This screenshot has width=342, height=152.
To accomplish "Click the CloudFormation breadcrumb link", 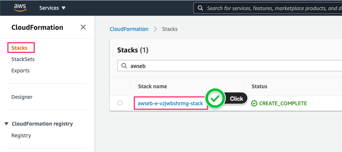I will tap(129, 29).
